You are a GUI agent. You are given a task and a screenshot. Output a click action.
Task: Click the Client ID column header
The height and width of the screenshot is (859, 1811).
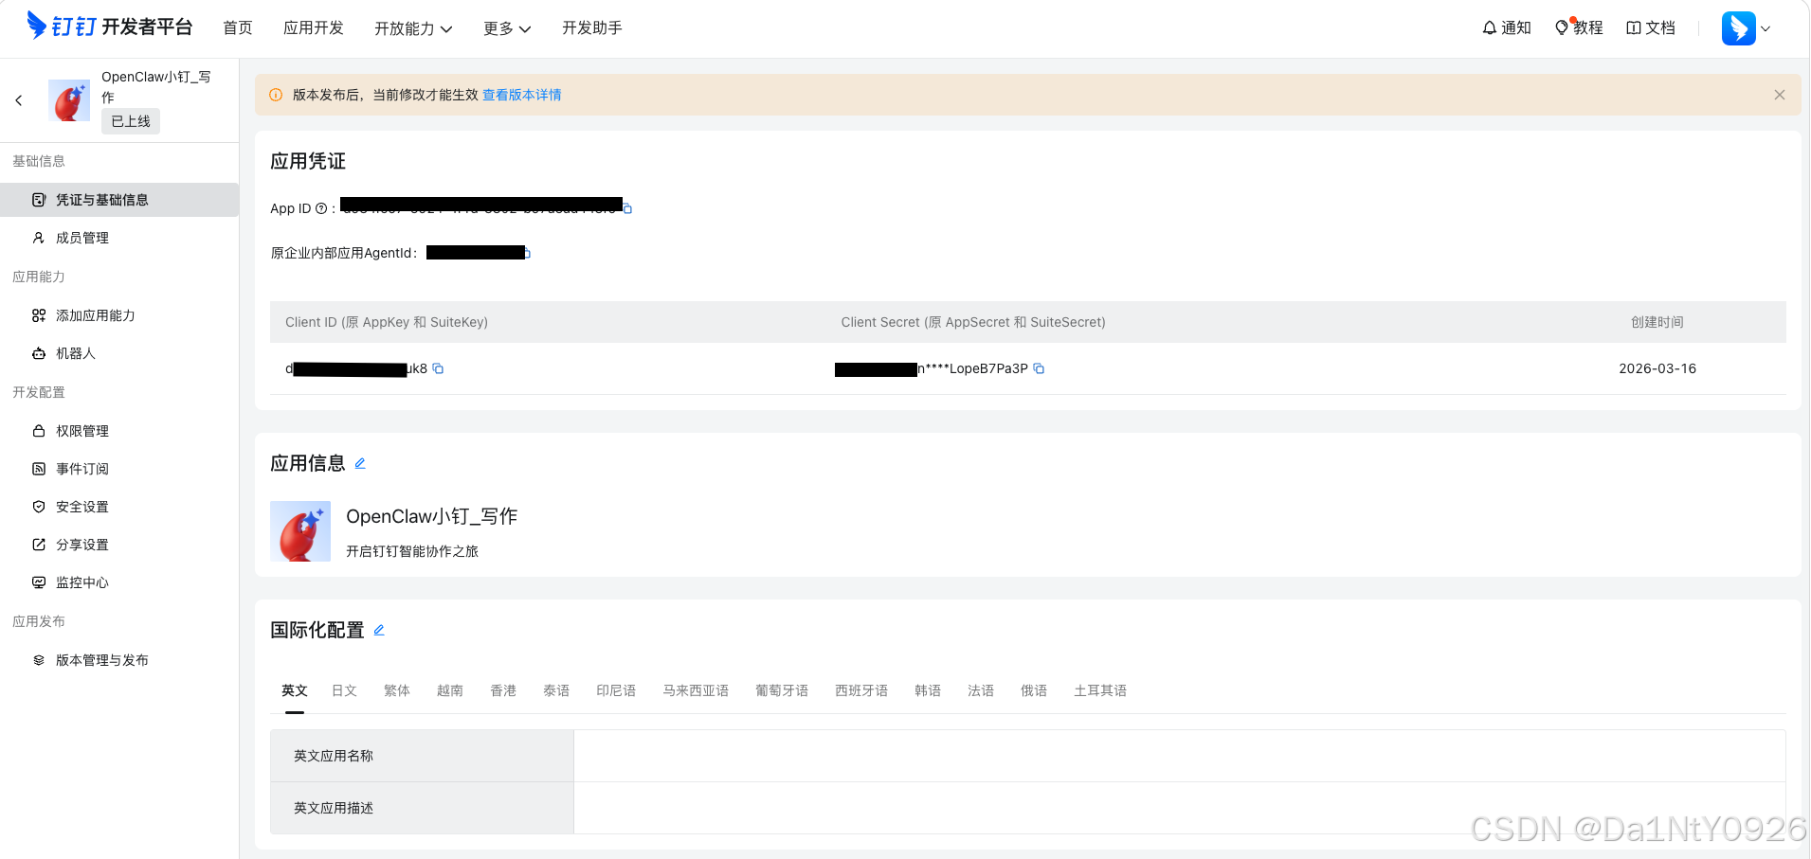[387, 322]
